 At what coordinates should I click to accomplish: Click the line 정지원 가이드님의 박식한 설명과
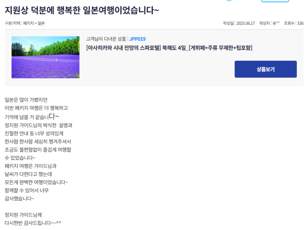[x=38, y=125]
